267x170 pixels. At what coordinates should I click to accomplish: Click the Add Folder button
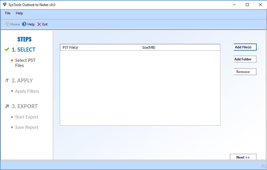pos(245,59)
